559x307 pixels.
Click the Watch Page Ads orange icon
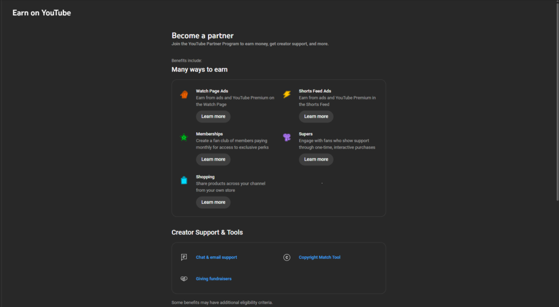[184, 95]
